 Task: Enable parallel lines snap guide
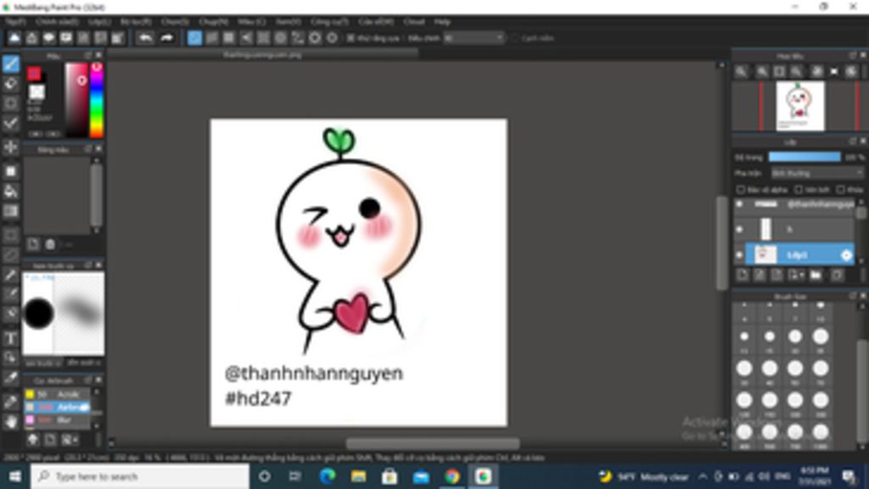click(211, 38)
